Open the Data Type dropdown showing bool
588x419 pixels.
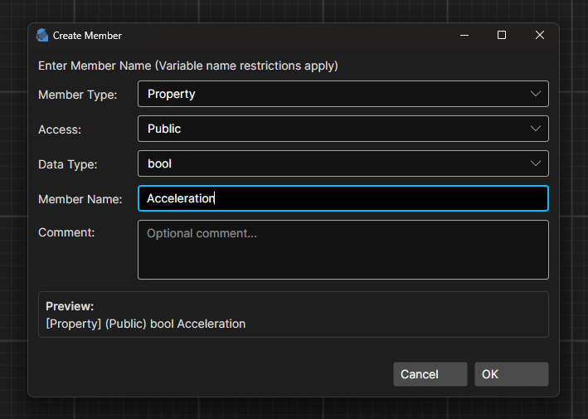tap(343, 163)
